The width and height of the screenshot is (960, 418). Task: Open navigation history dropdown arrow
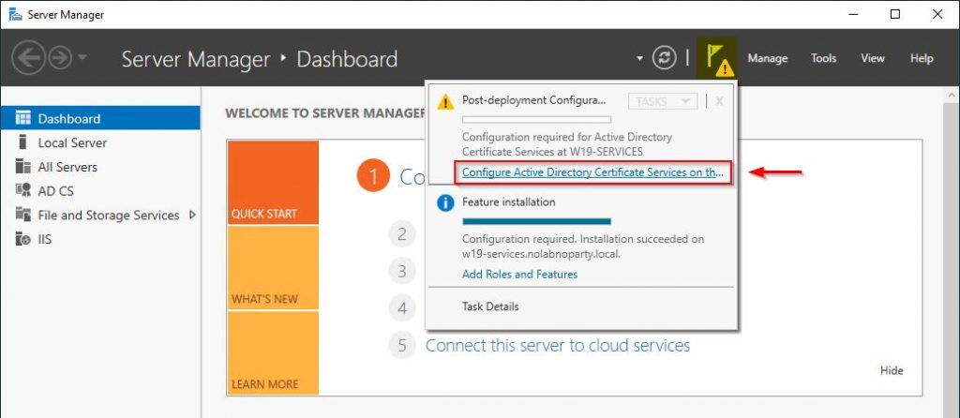tap(82, 59)
